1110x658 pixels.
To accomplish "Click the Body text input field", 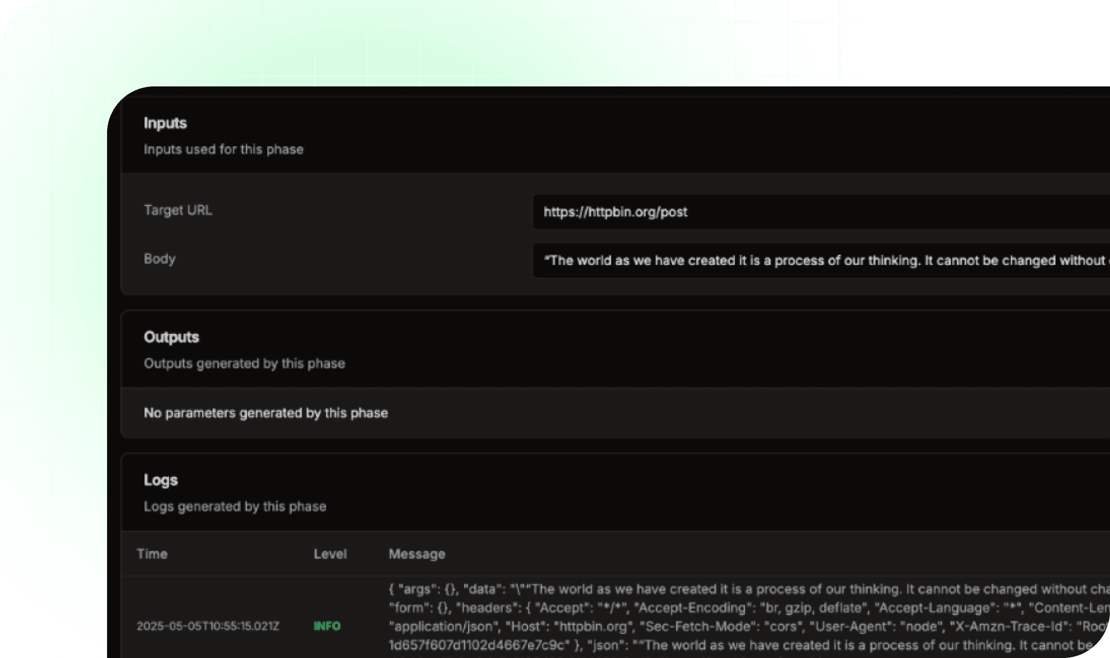I will 820,260.
